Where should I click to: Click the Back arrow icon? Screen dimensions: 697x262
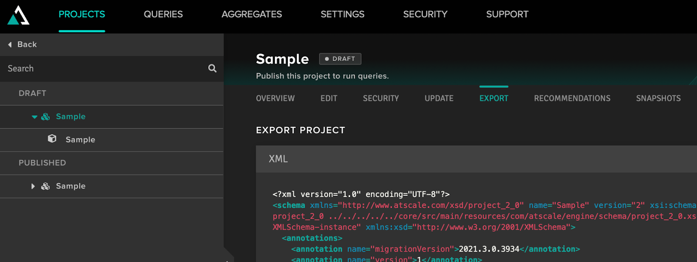click(10, 44)
